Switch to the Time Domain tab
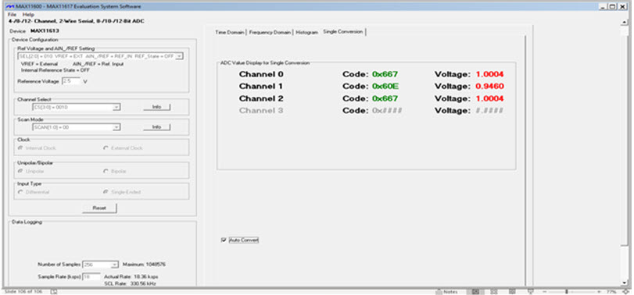The height and width of the screenshot is (295, 634). [230, 32]
